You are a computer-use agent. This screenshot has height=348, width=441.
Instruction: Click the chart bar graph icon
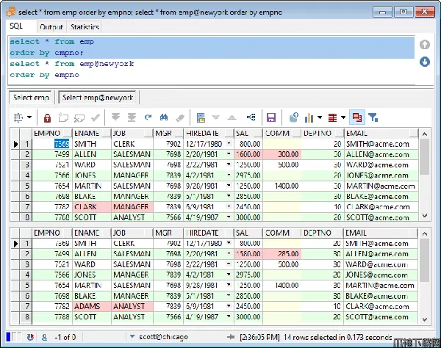[x=309, y=117]
